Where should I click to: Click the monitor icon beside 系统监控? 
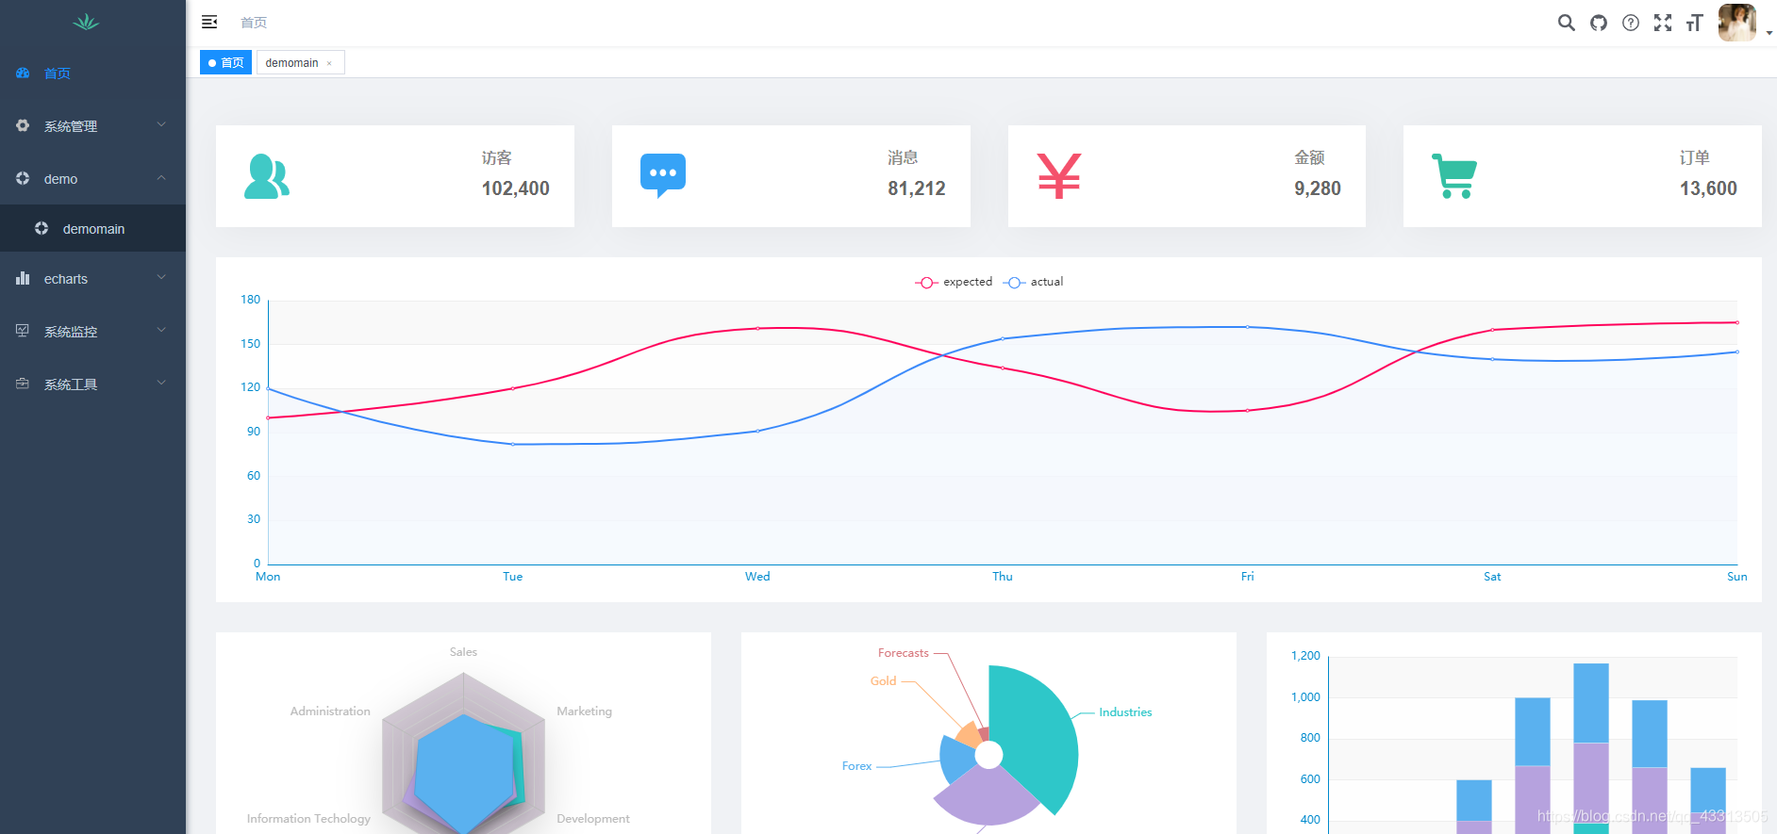pyautogui.click(x=23, y=331)
